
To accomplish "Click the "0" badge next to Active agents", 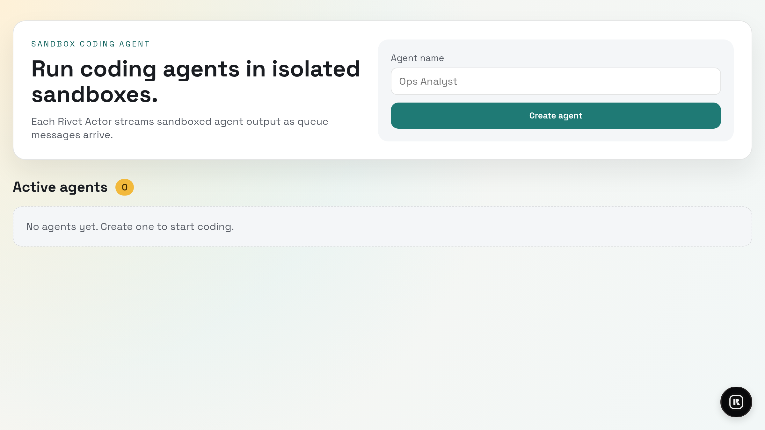I will click(124, 187).
